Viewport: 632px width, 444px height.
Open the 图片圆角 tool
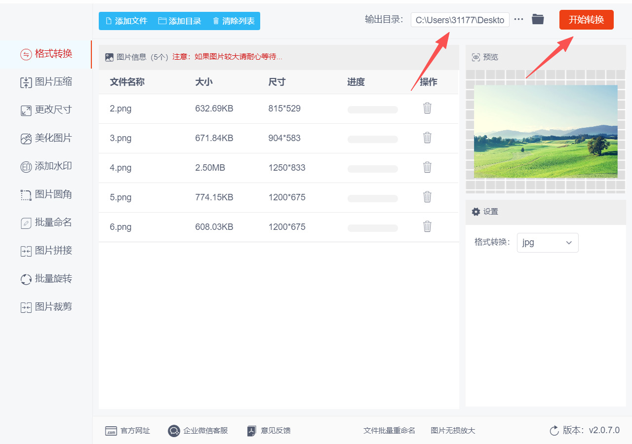click(46, 194)
